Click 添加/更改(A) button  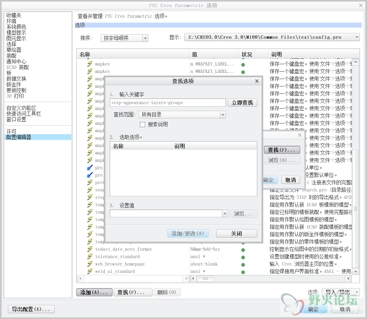click(x=188, y=233)
